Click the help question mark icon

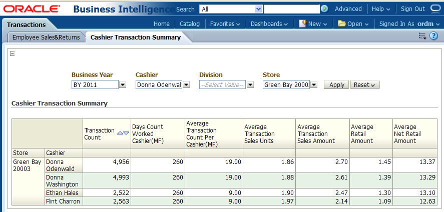point(433,36)
